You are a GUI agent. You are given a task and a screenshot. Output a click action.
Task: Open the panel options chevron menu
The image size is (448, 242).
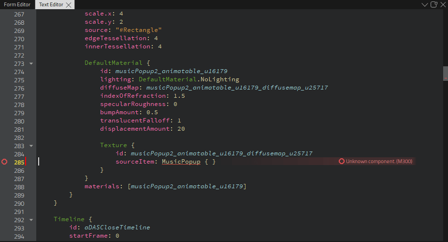click(x=425, y=5)
